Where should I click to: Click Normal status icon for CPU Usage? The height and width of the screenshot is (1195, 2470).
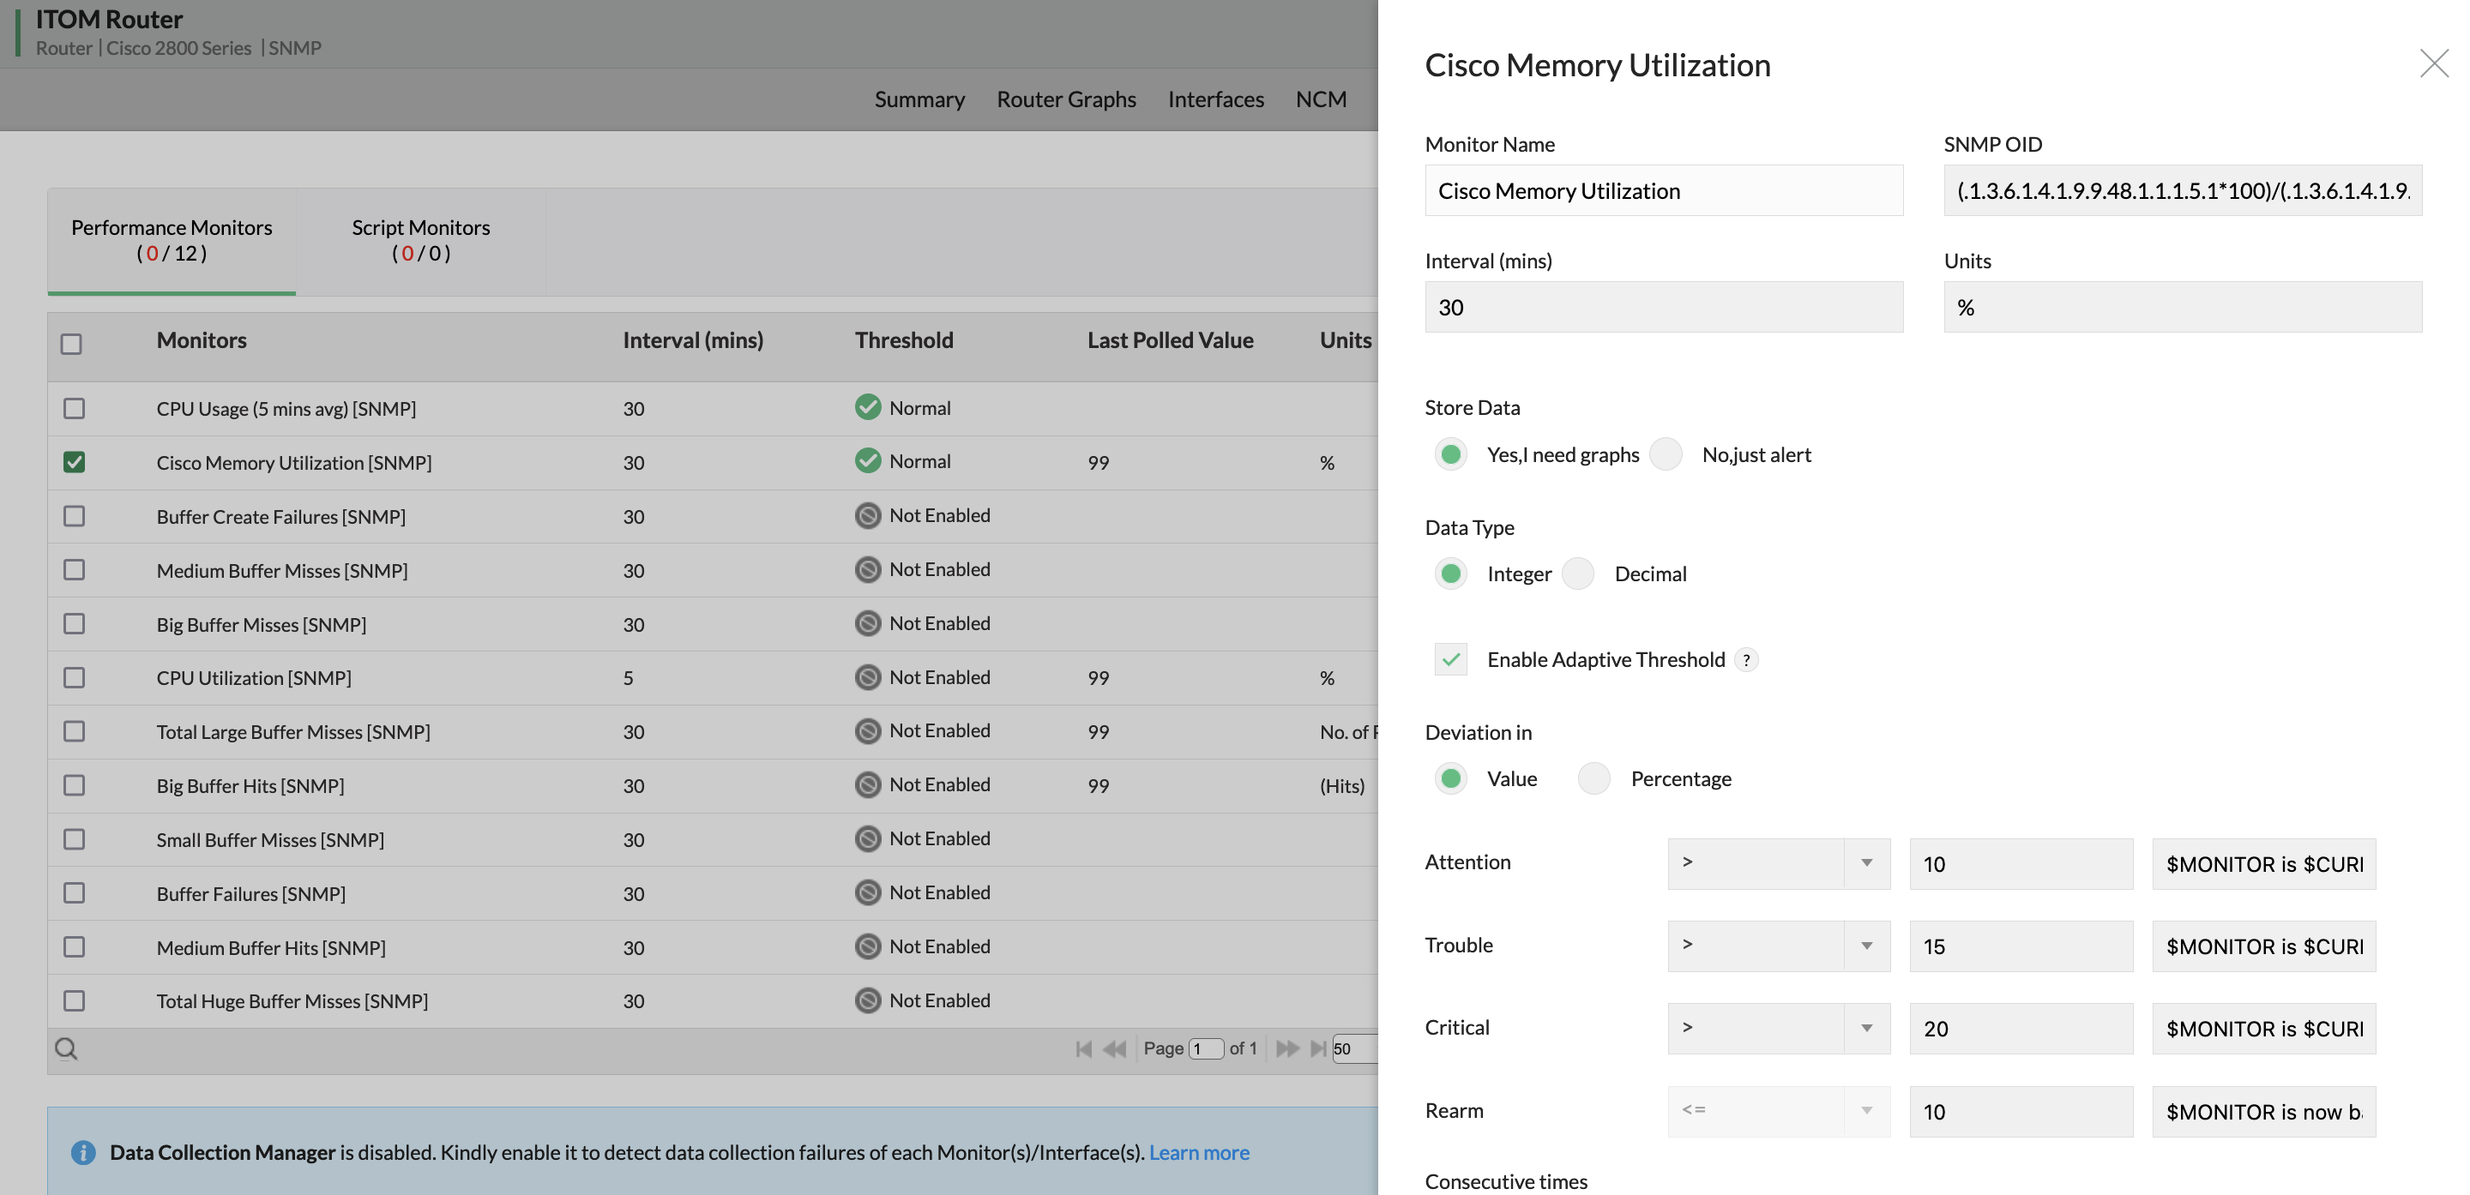(x=868, y=406)
